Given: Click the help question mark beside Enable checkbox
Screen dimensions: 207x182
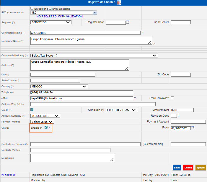Looking at the screenshot, I should [49, 128].
